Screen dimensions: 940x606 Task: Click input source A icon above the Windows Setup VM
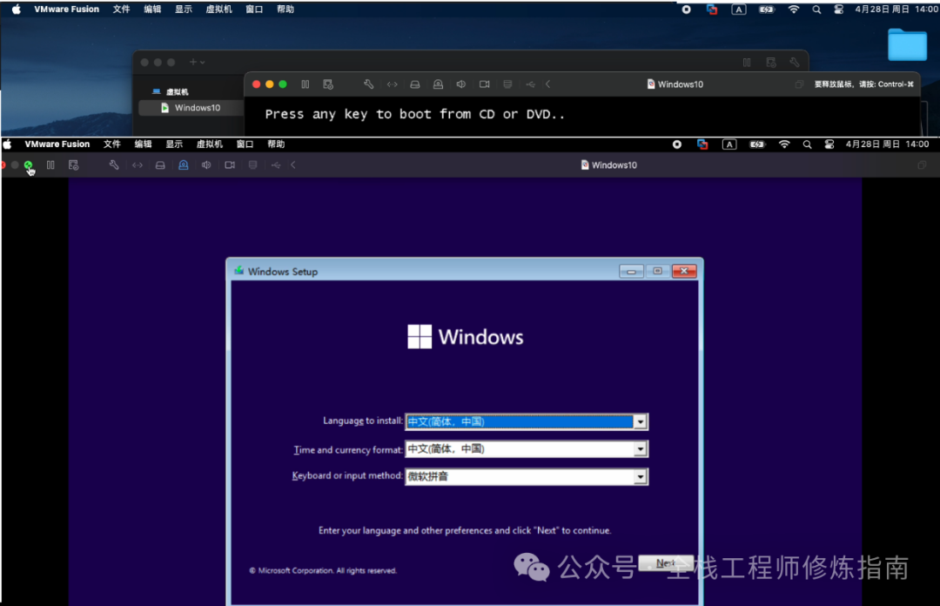pos(729,144)
